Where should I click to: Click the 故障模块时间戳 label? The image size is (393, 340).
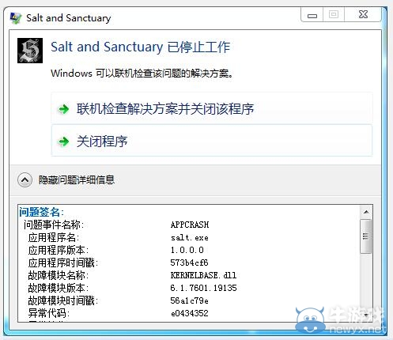(63, 300)
